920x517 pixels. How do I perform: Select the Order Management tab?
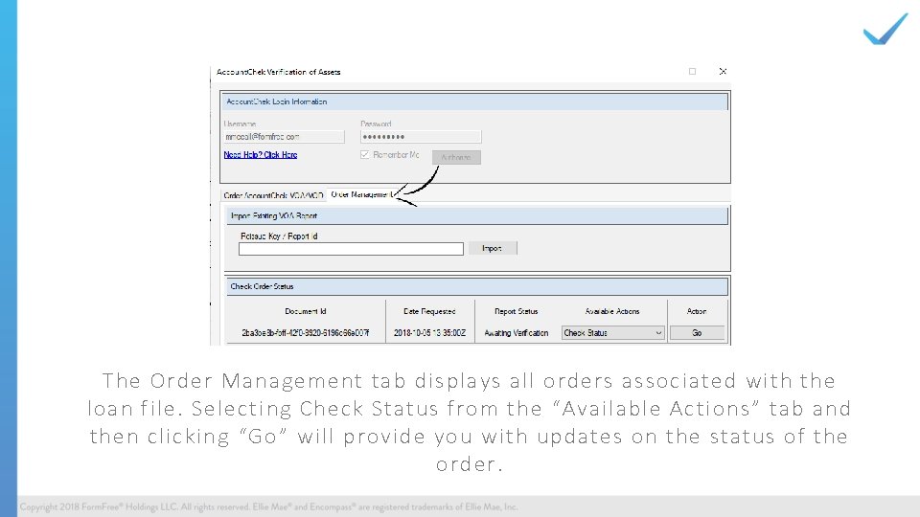click(x=362, y=194)
